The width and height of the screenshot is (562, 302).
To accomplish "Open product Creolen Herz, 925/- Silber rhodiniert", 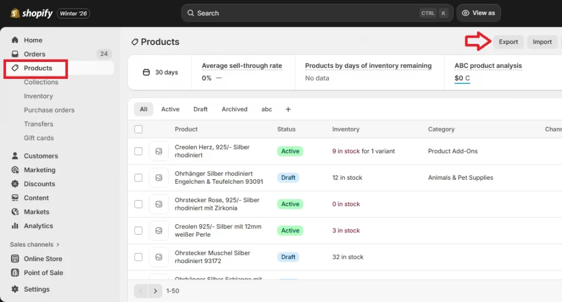I will 212,151.
